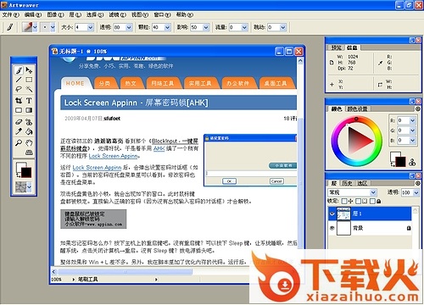
Task: Select the Move arrow tool
Action: tap(29, 70)
